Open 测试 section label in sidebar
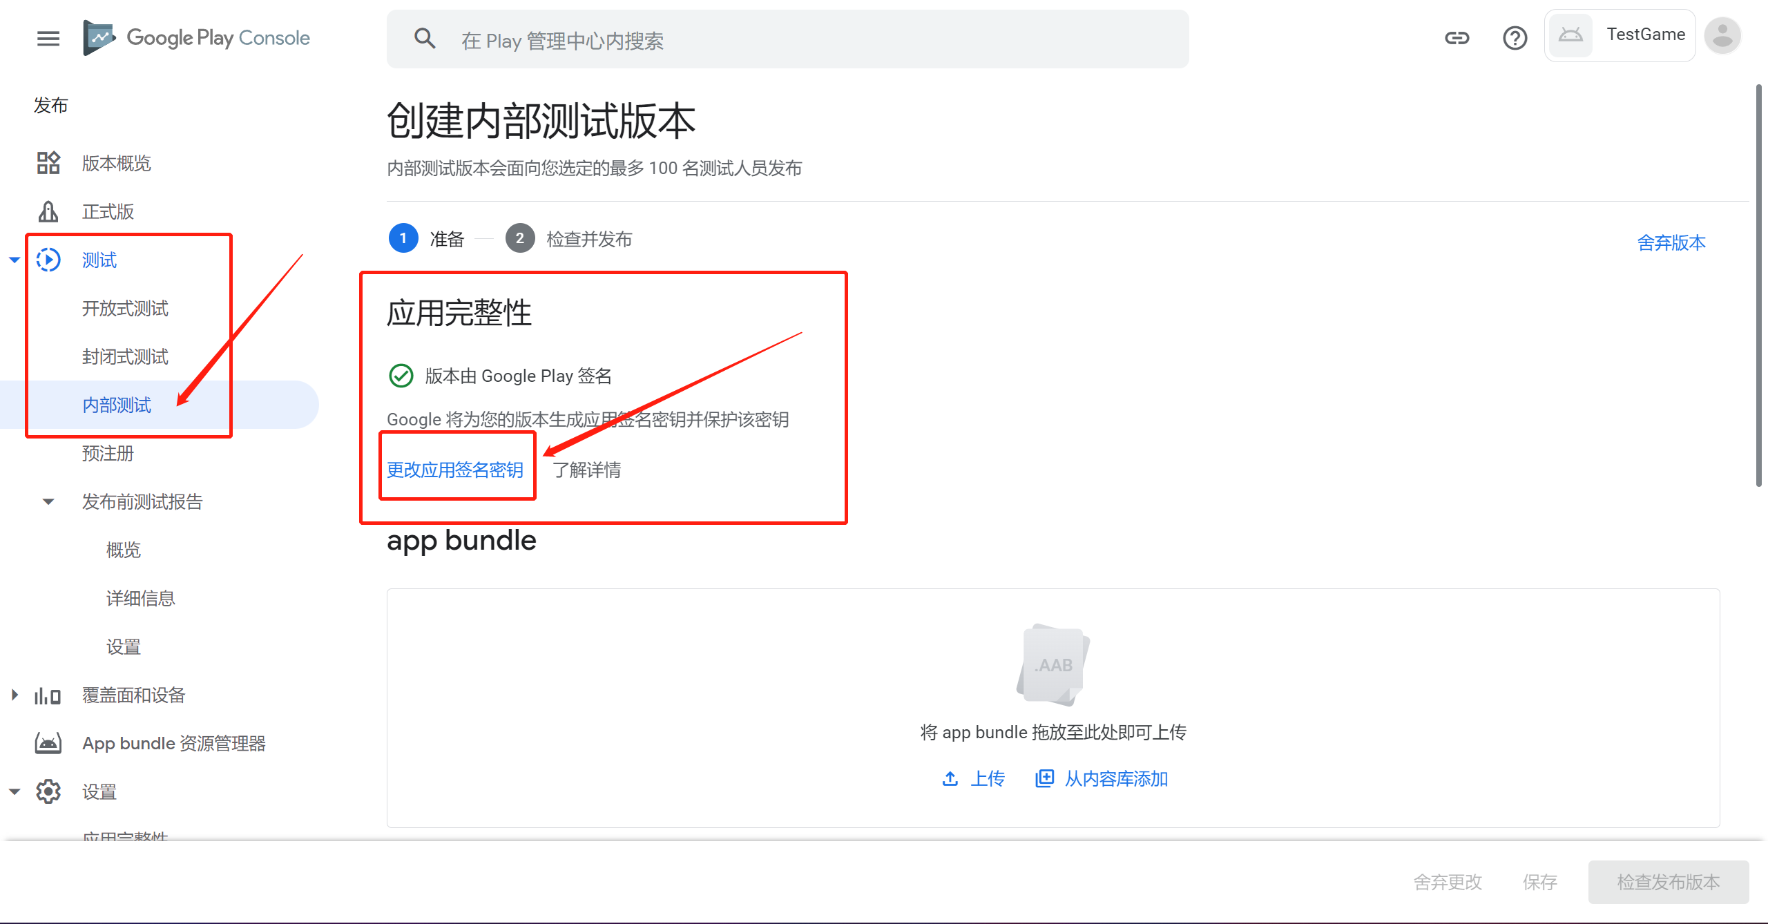 pos(99,260)
